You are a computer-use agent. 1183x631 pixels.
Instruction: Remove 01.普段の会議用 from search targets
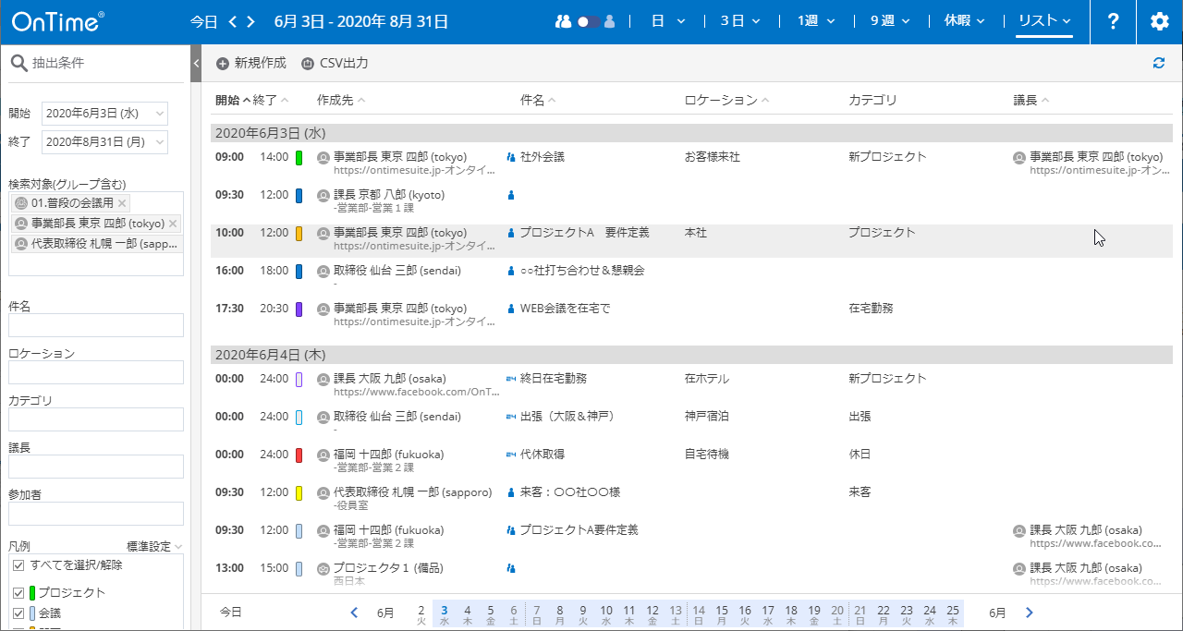click(x=123, y=202)
